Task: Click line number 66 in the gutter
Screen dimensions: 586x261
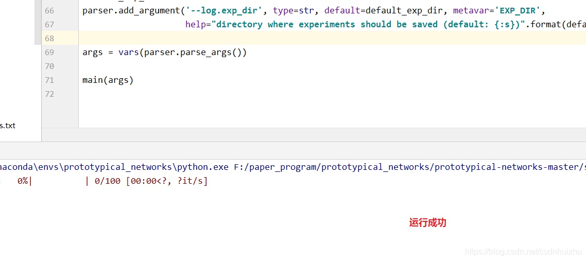Action: pyautogui.click(x=49, y=10)
